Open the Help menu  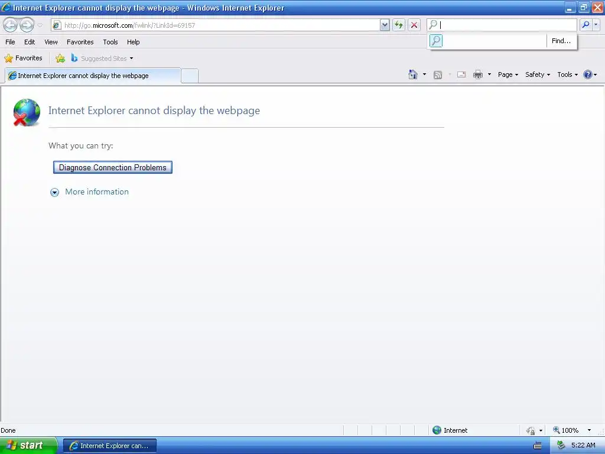point(133,42)
